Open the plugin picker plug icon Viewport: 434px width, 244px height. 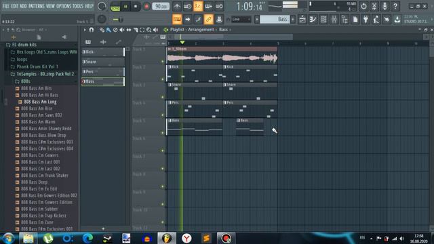pyautogui.click(x=366, y=20)
